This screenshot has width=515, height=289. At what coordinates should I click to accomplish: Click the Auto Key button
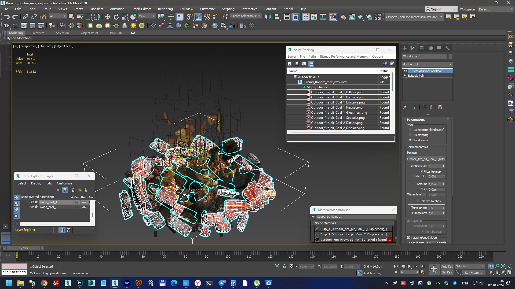tap(447, 266)
